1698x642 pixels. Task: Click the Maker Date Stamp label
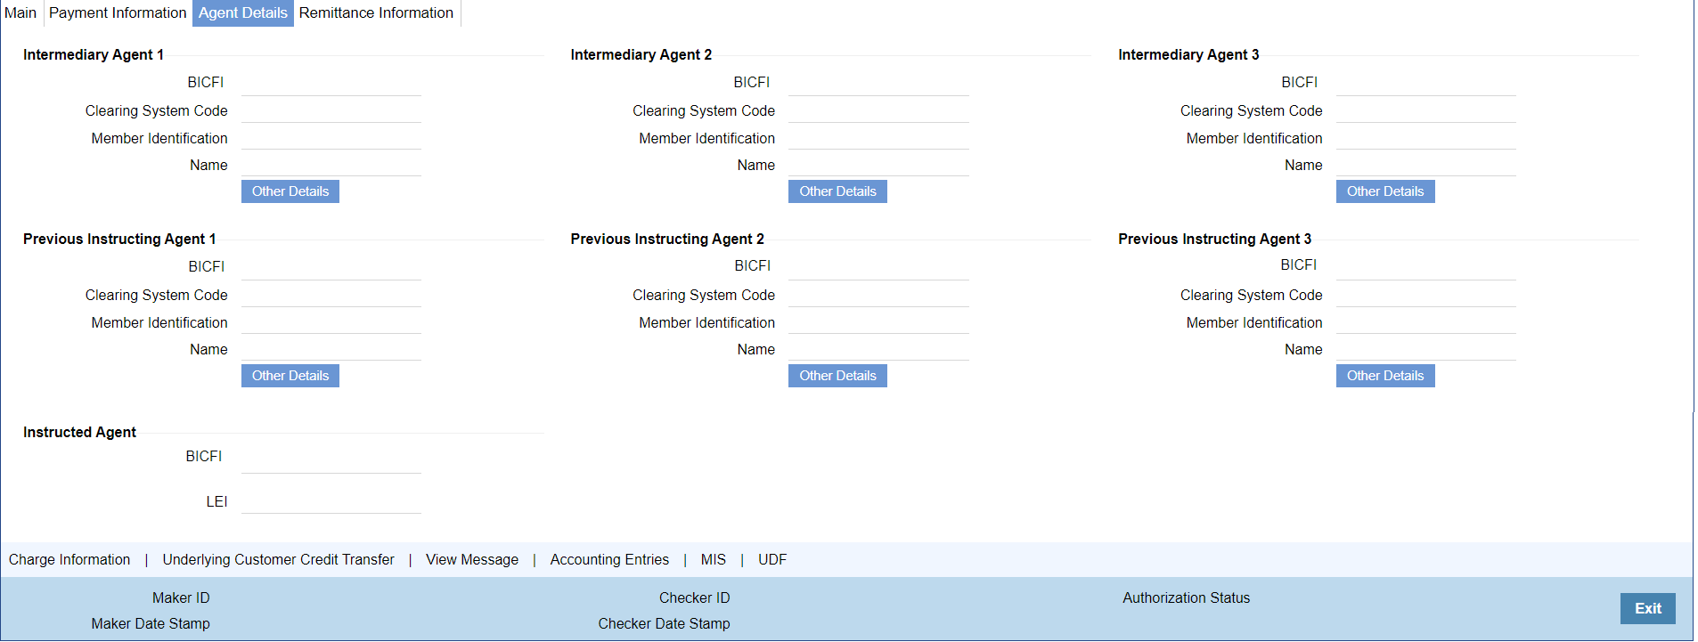coord(151,624)
